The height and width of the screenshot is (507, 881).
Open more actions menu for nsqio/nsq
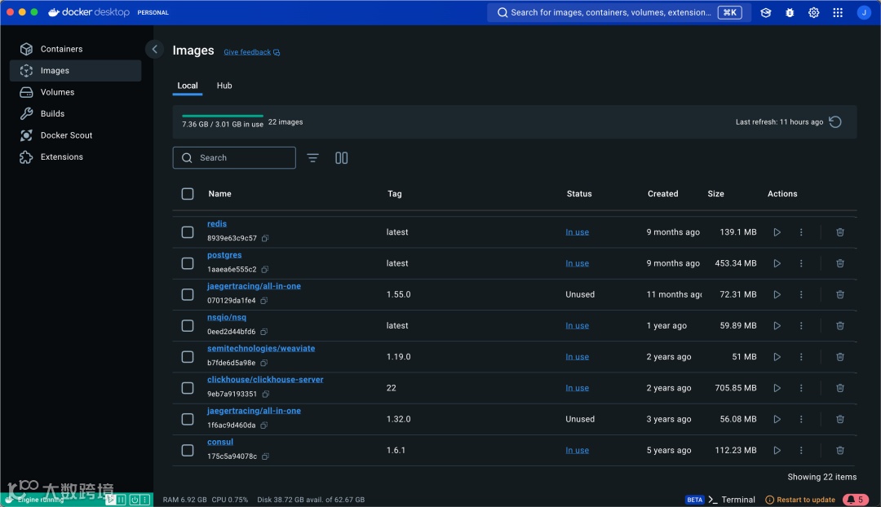click(x=801, y=326)
